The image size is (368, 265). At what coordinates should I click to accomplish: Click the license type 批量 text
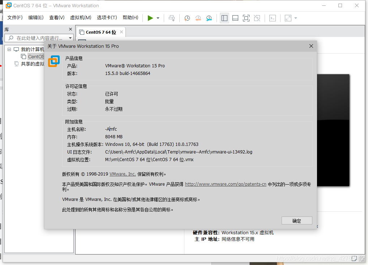[x=109, y=102]
